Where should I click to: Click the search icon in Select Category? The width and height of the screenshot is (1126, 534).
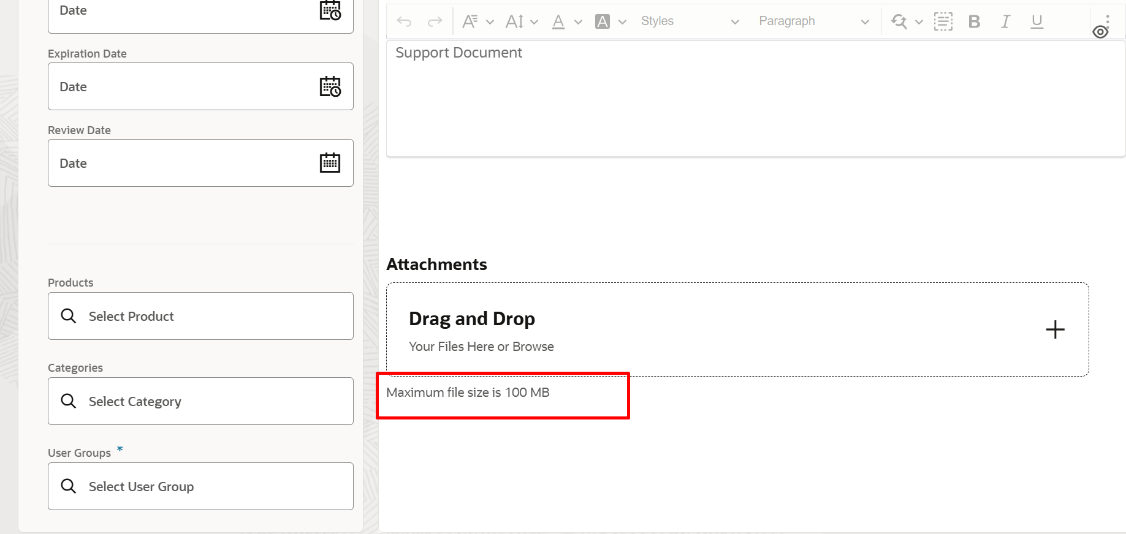pyautogui.click(x=68, y=401)
